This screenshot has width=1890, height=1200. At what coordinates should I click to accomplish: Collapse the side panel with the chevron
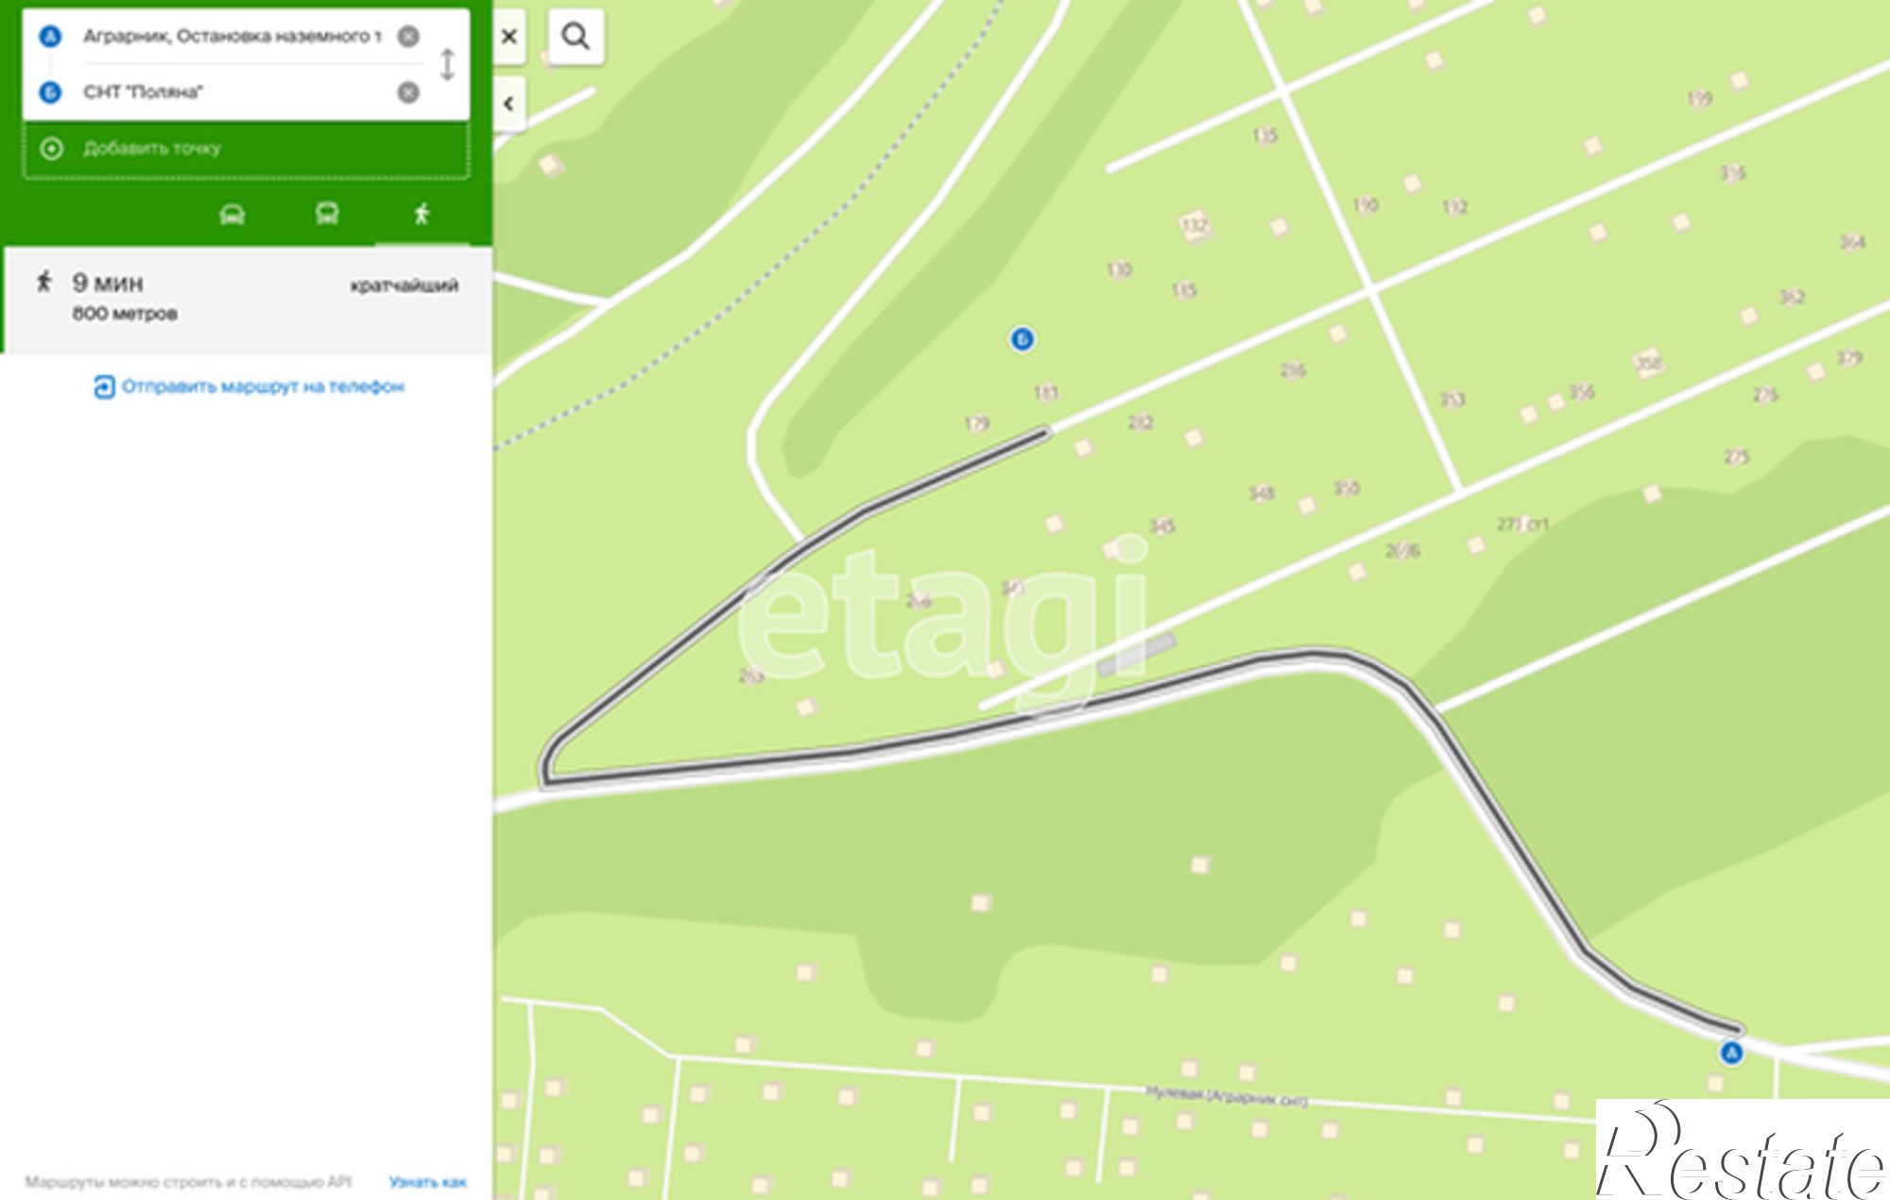click(x=509, y=104)
